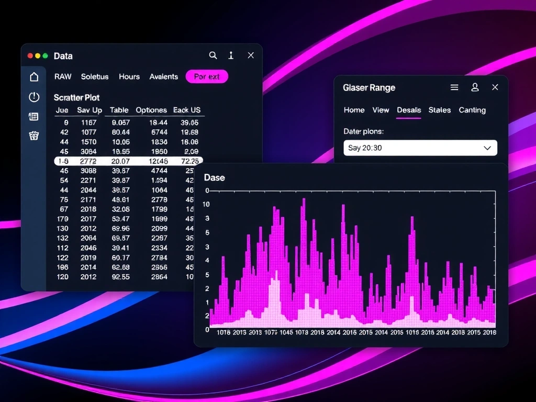Open the List view icon in the sidebar
The width and height of the screenshot is (536, 402).
tap(33, 116)
